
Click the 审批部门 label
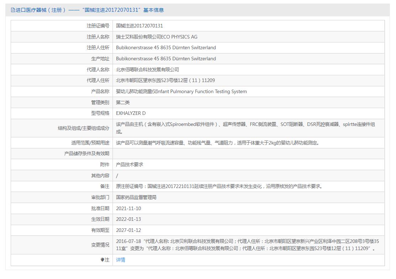coord(100,197)
